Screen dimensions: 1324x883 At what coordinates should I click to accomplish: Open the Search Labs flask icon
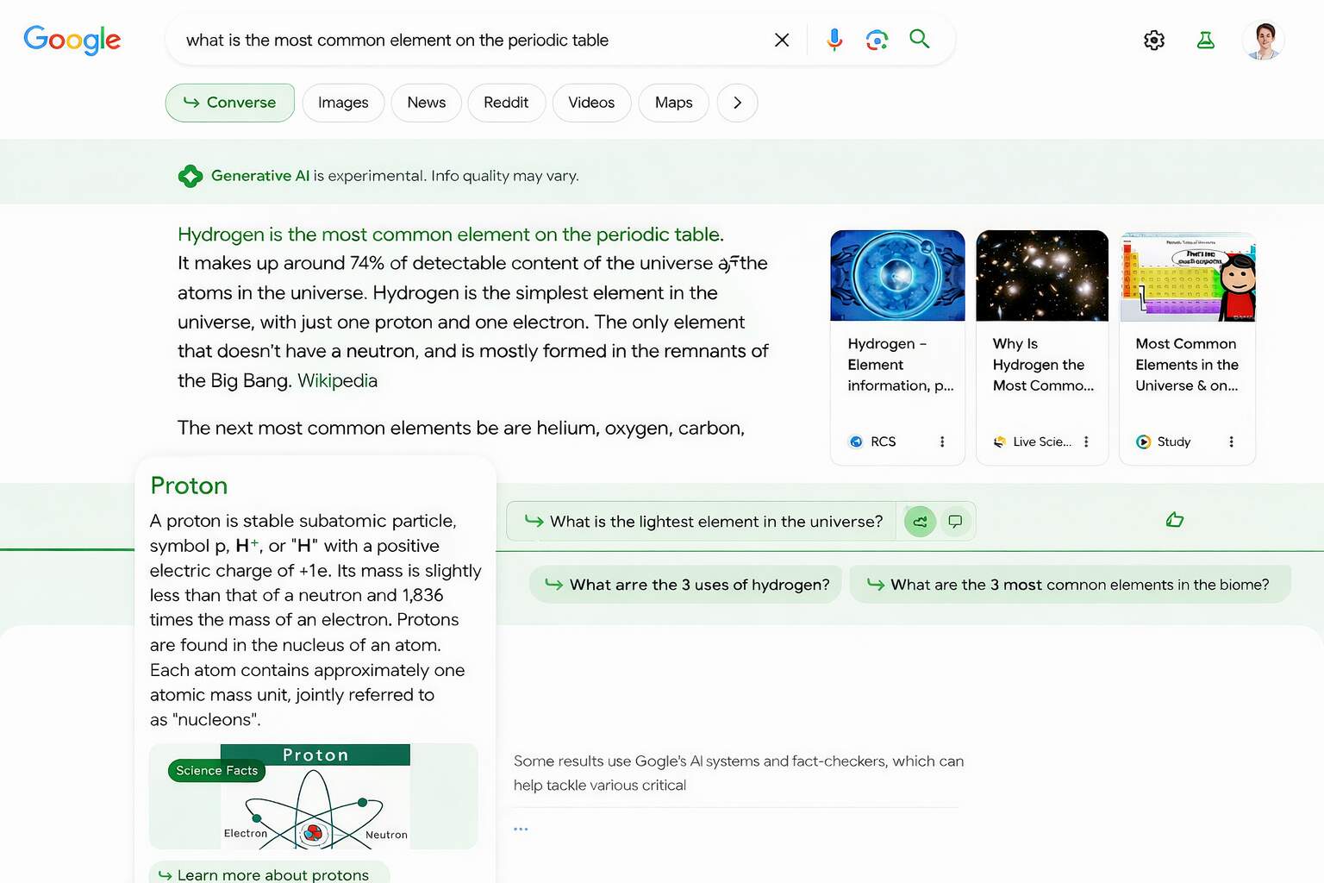1205,40
